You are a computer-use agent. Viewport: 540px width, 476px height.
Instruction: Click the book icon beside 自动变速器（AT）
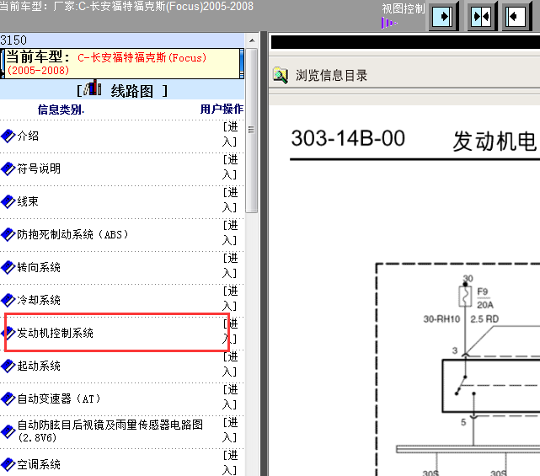tap(8, 398)
